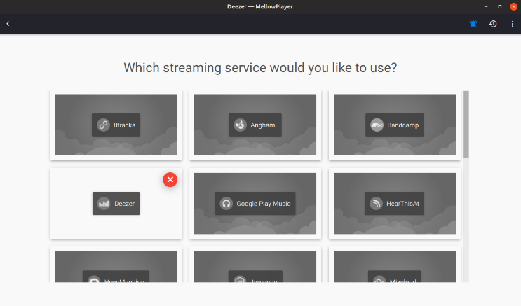This screenshot has height=306, width=521.
Task: Select the 8tracks service card
Action: click(116, 125)
